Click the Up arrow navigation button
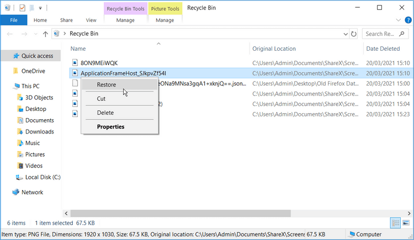 tap(45, 34)
